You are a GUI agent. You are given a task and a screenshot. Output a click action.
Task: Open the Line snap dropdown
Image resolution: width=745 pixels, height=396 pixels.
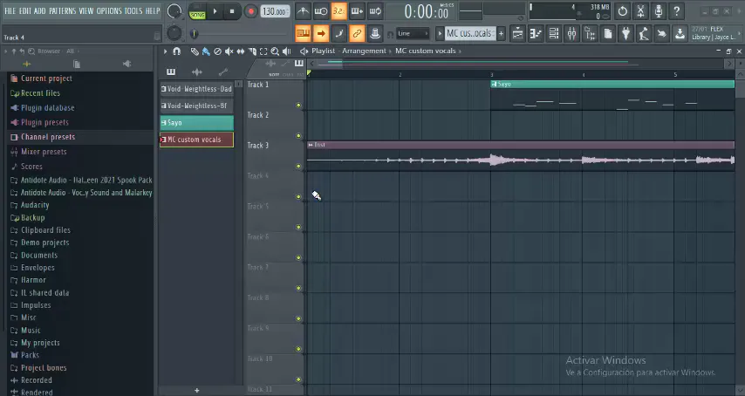coord(413,33)
